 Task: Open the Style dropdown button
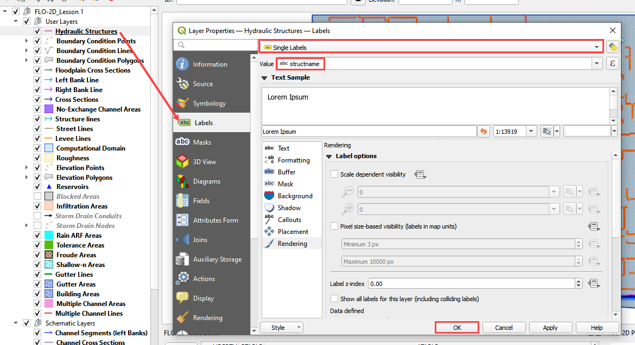pyautogui.click(x=282, y=328)
